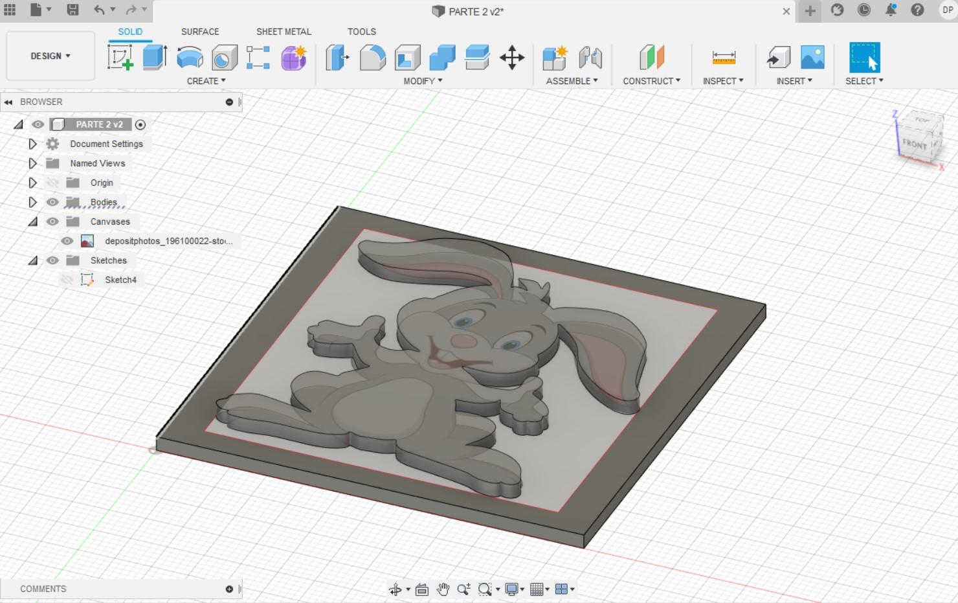Switch to the SOLID tab
This screenshot has width=958, height=603.
tap(130, 31)
